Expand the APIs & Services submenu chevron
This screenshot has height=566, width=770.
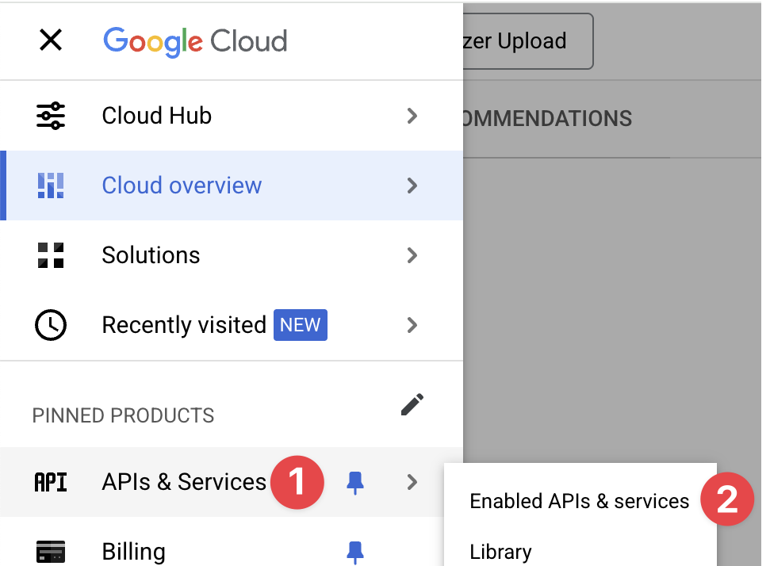pos(412,482)
